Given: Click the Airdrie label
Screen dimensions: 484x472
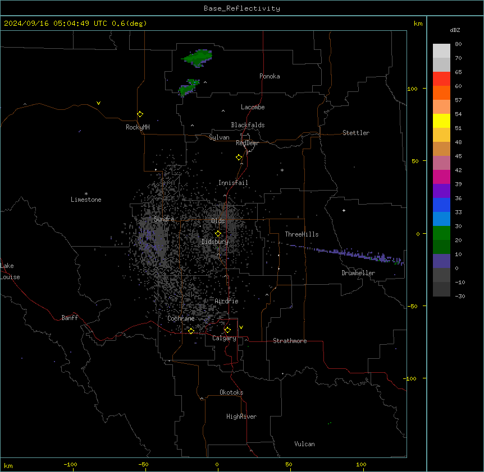Looking at the screenshot, I should point(227,301).
